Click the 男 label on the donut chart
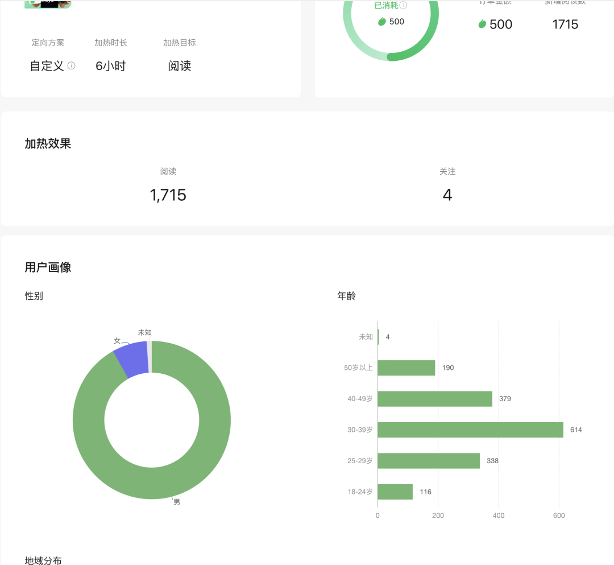 pos(177,502)
